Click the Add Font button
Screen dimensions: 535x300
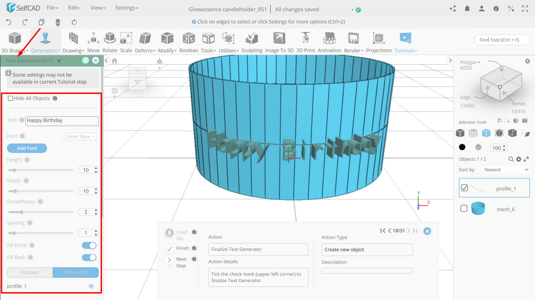[x=27, y=148]
